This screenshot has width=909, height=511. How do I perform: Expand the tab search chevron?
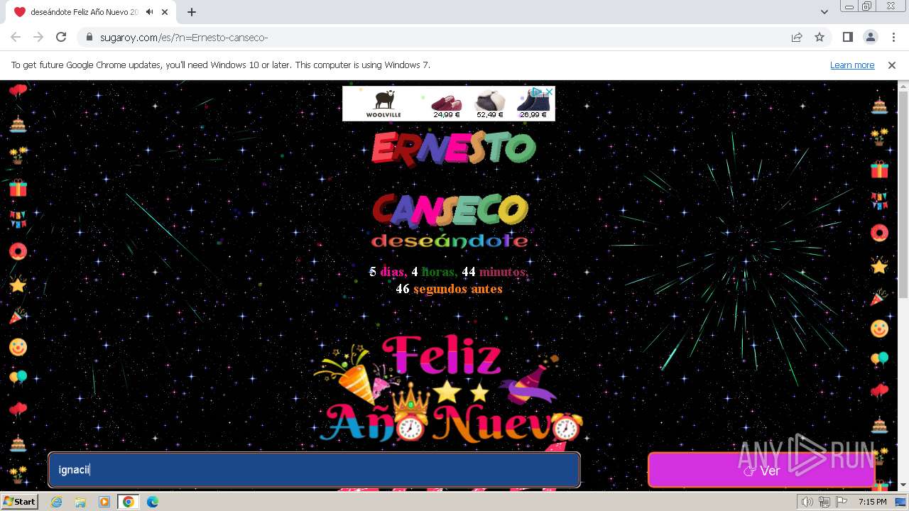point(824,12)
